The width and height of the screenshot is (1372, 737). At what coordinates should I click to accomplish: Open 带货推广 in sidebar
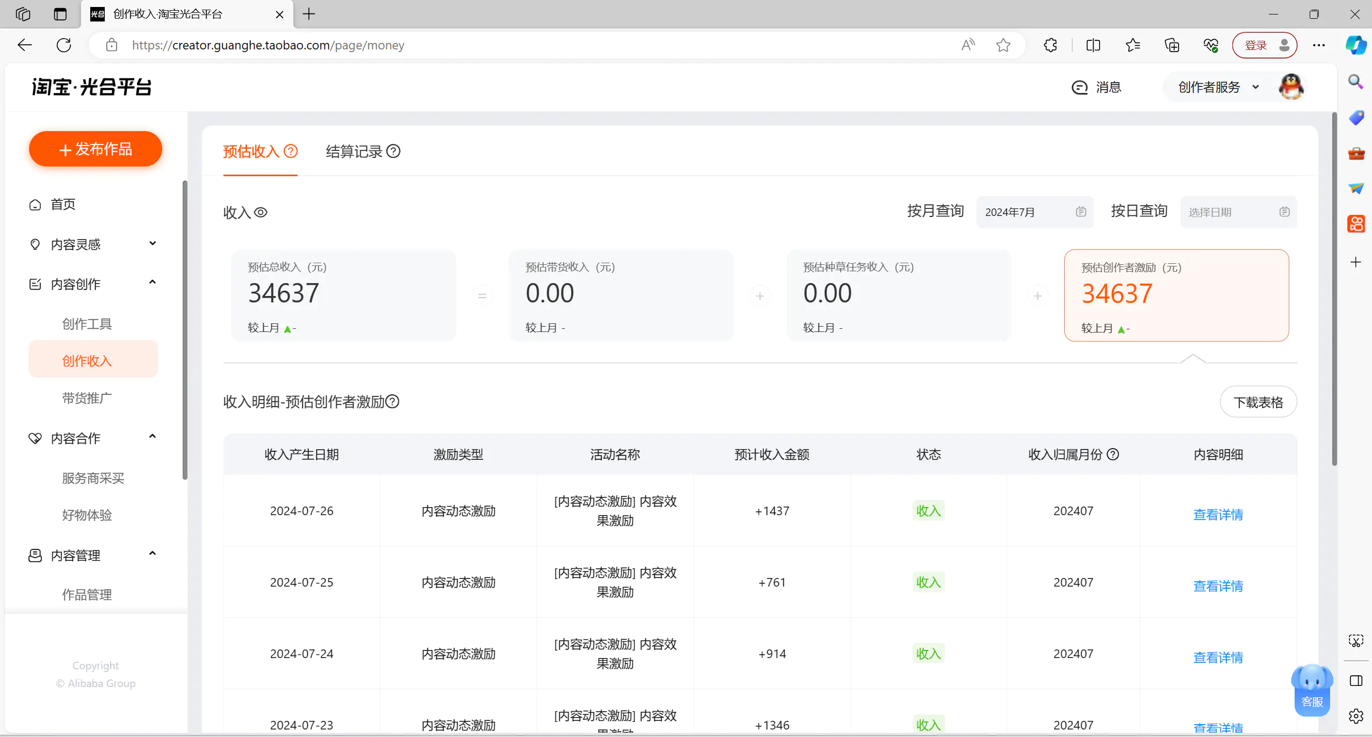(87, 398)
